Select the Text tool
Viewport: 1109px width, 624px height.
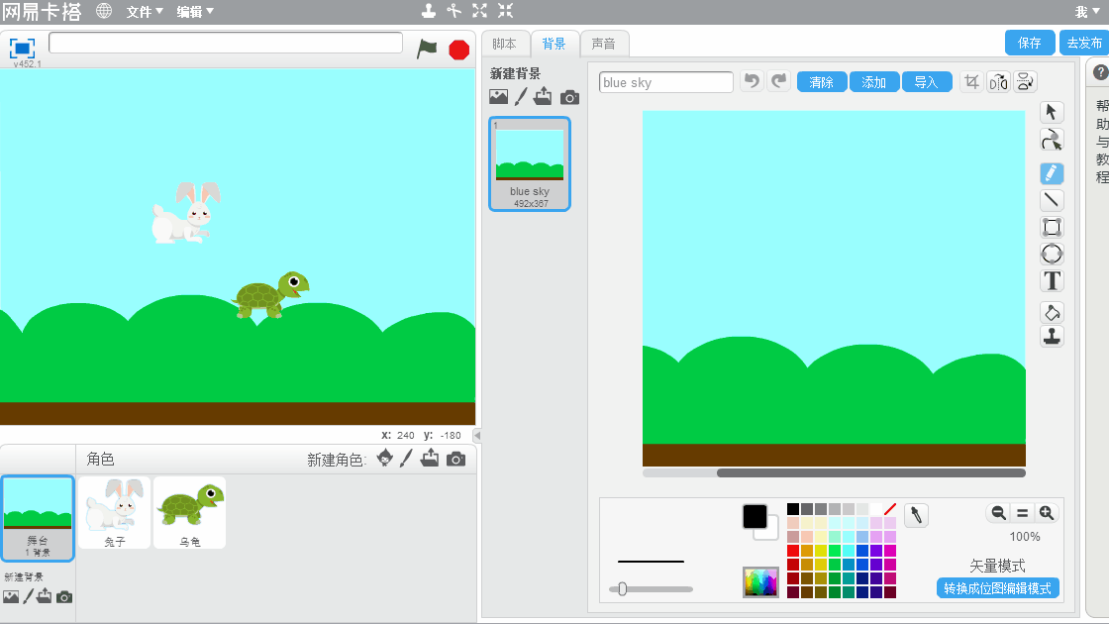pos(1052,281)
